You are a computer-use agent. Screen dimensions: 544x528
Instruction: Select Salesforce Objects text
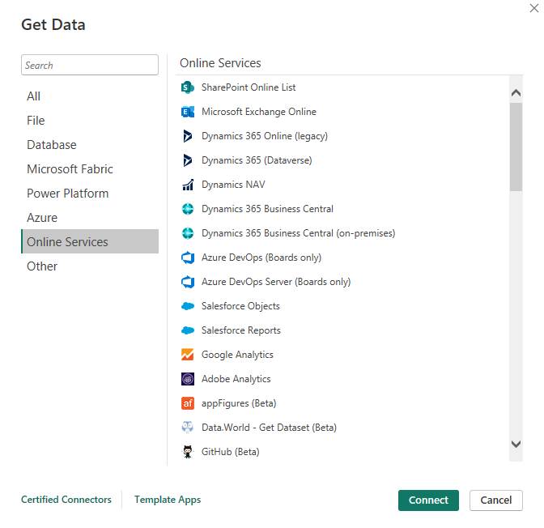point(240,306)
